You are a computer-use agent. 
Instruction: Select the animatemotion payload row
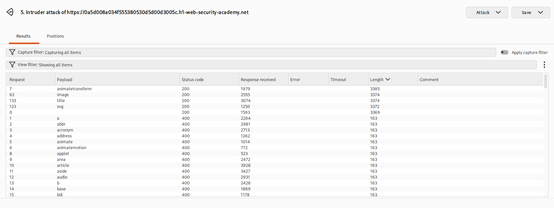coord(275,148)
